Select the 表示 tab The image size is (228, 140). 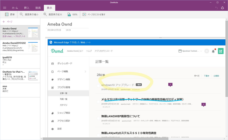[49, 8]
